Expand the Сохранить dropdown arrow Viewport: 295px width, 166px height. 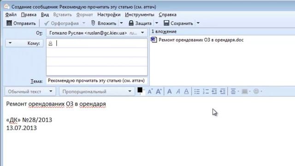[198, 23]
